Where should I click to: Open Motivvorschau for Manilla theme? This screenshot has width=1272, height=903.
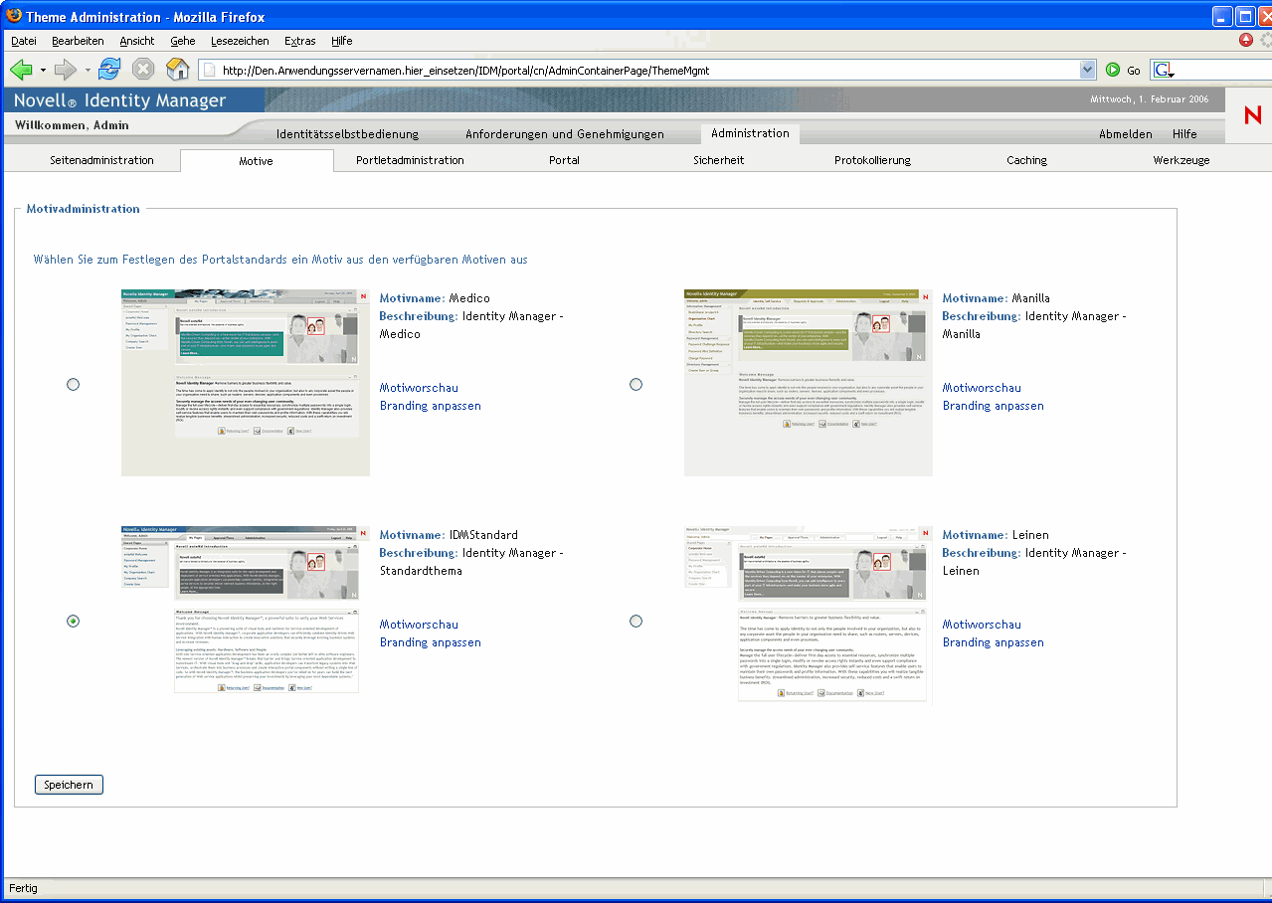(982, 388)
